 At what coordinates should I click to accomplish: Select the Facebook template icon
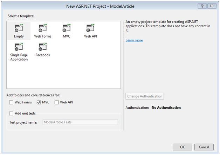coord(43,47)
